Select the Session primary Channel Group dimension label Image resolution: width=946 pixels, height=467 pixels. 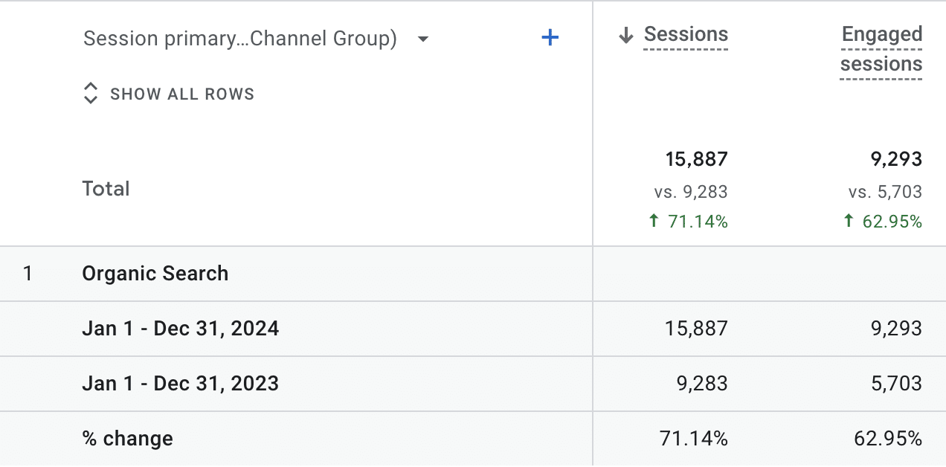pos(239,39)
